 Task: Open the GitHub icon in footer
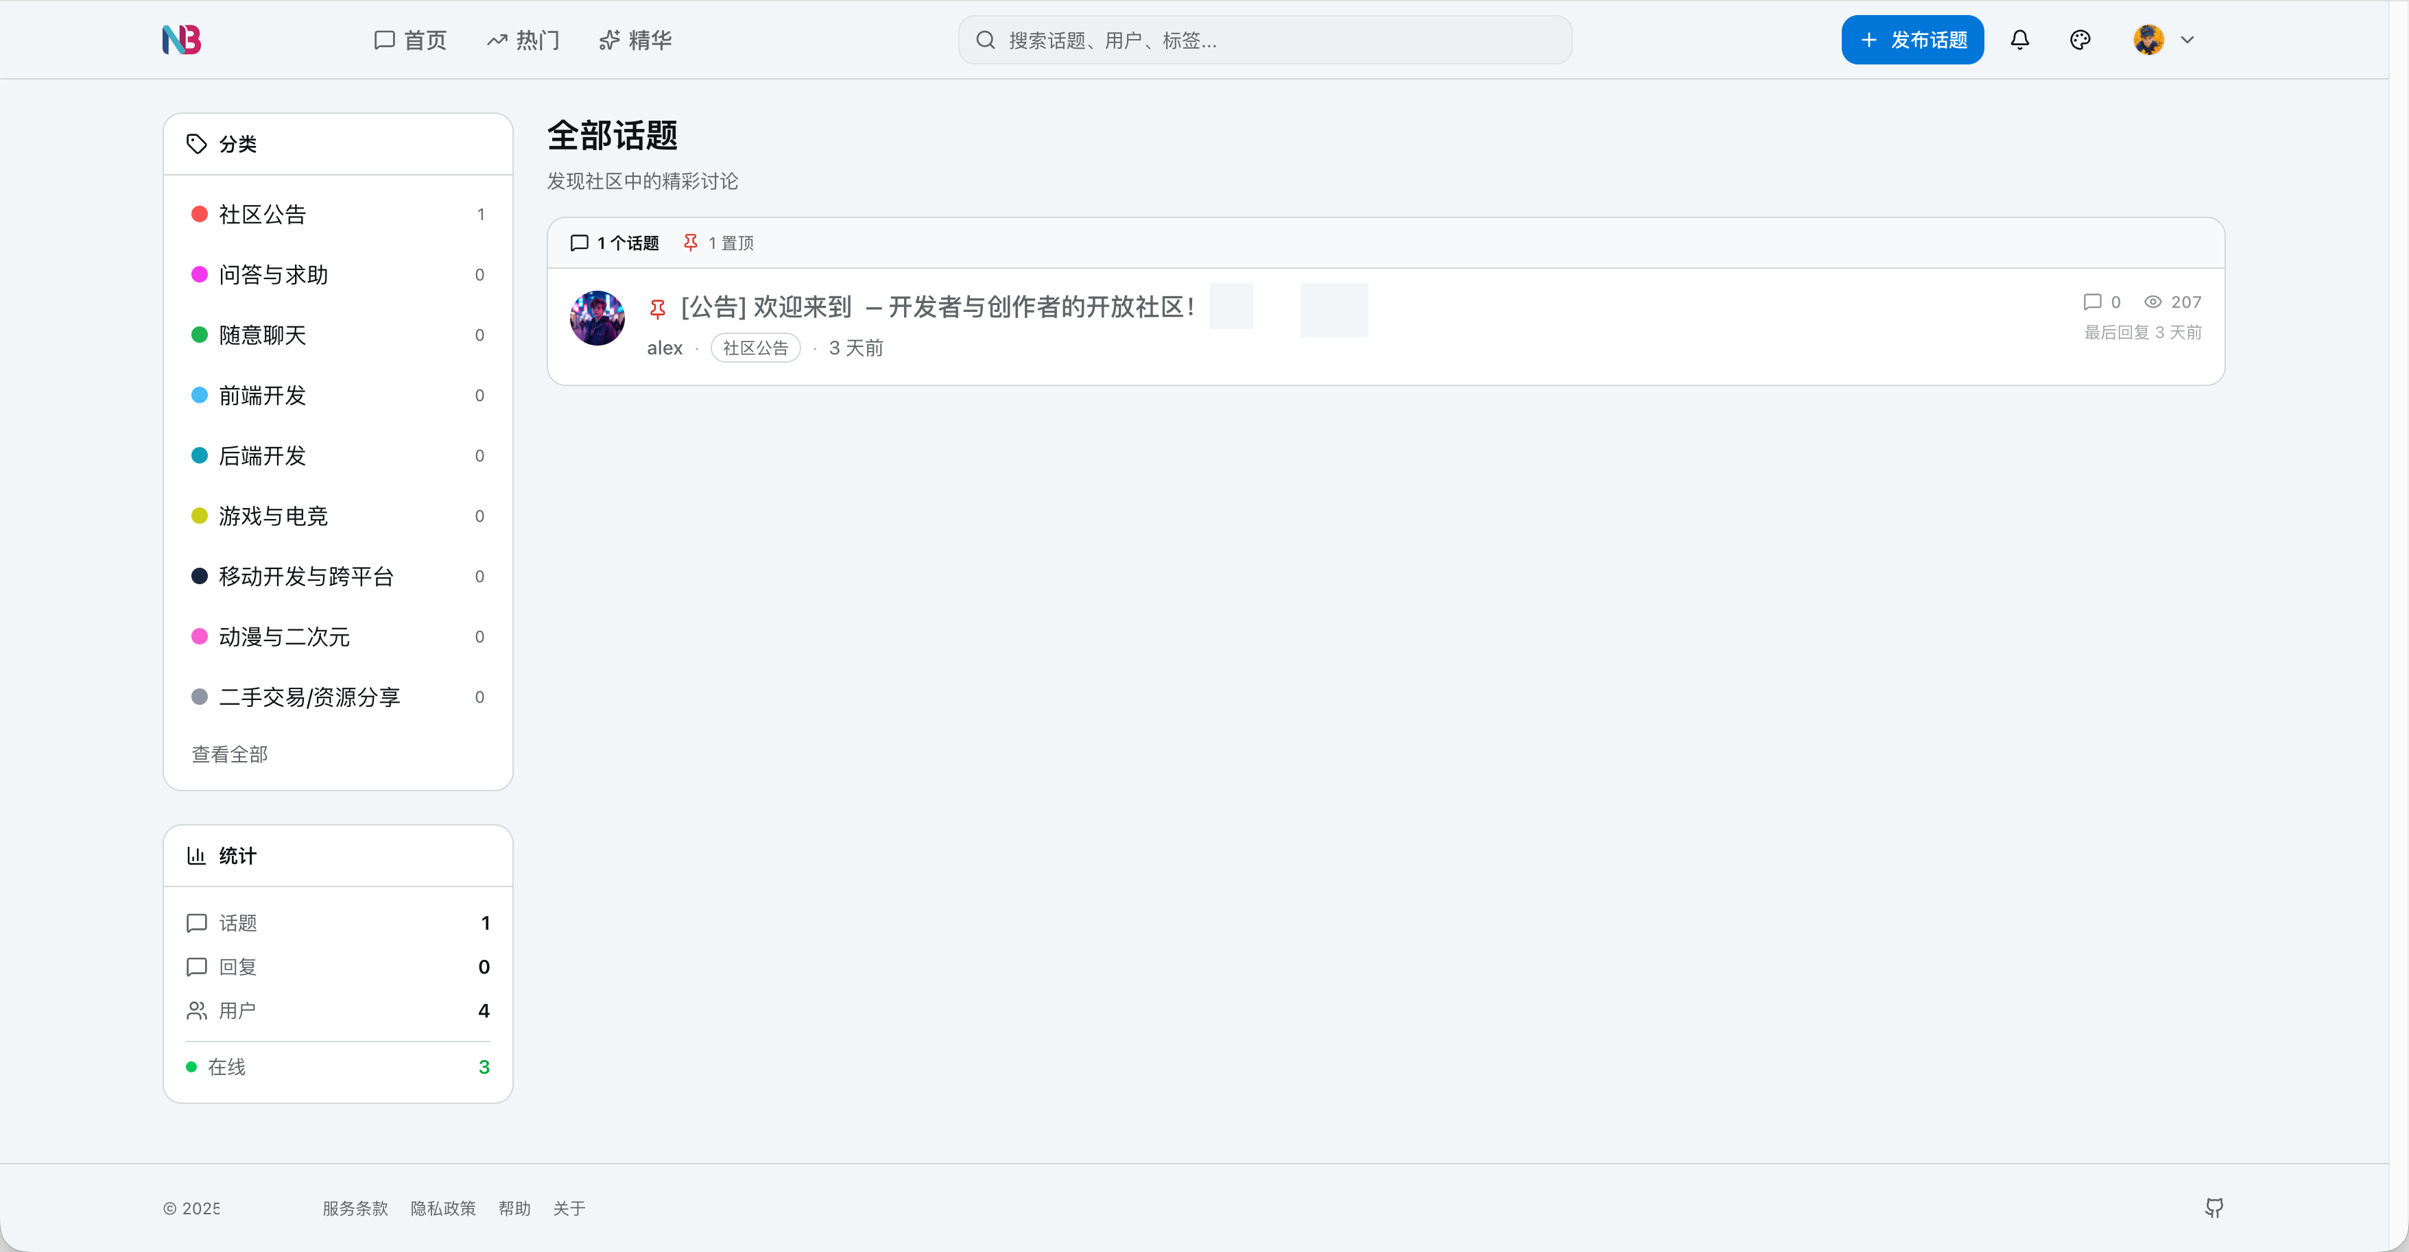2214,1207
